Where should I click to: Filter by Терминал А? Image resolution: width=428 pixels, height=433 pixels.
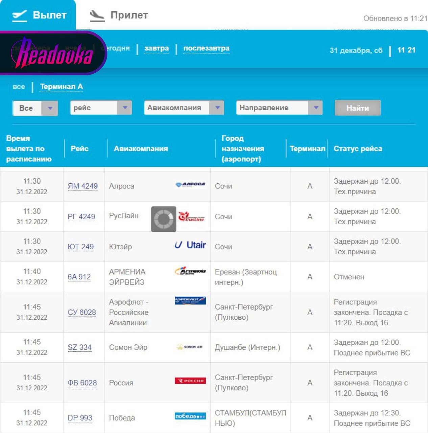click(61, 87)
